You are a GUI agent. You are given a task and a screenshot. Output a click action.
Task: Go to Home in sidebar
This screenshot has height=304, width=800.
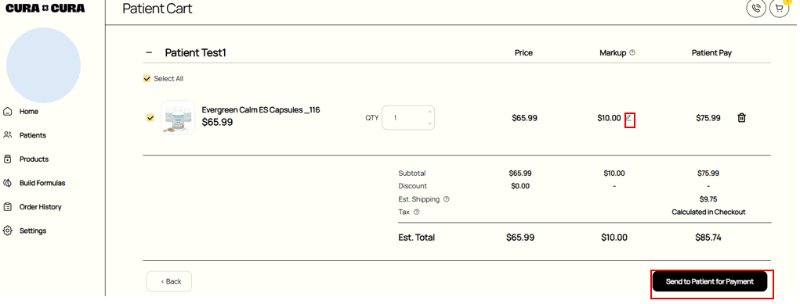click(28, 111)
